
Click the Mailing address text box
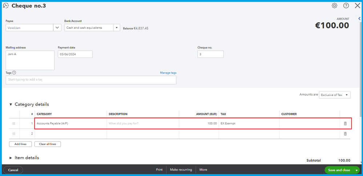pyautogui.click(x=30, y=60)
